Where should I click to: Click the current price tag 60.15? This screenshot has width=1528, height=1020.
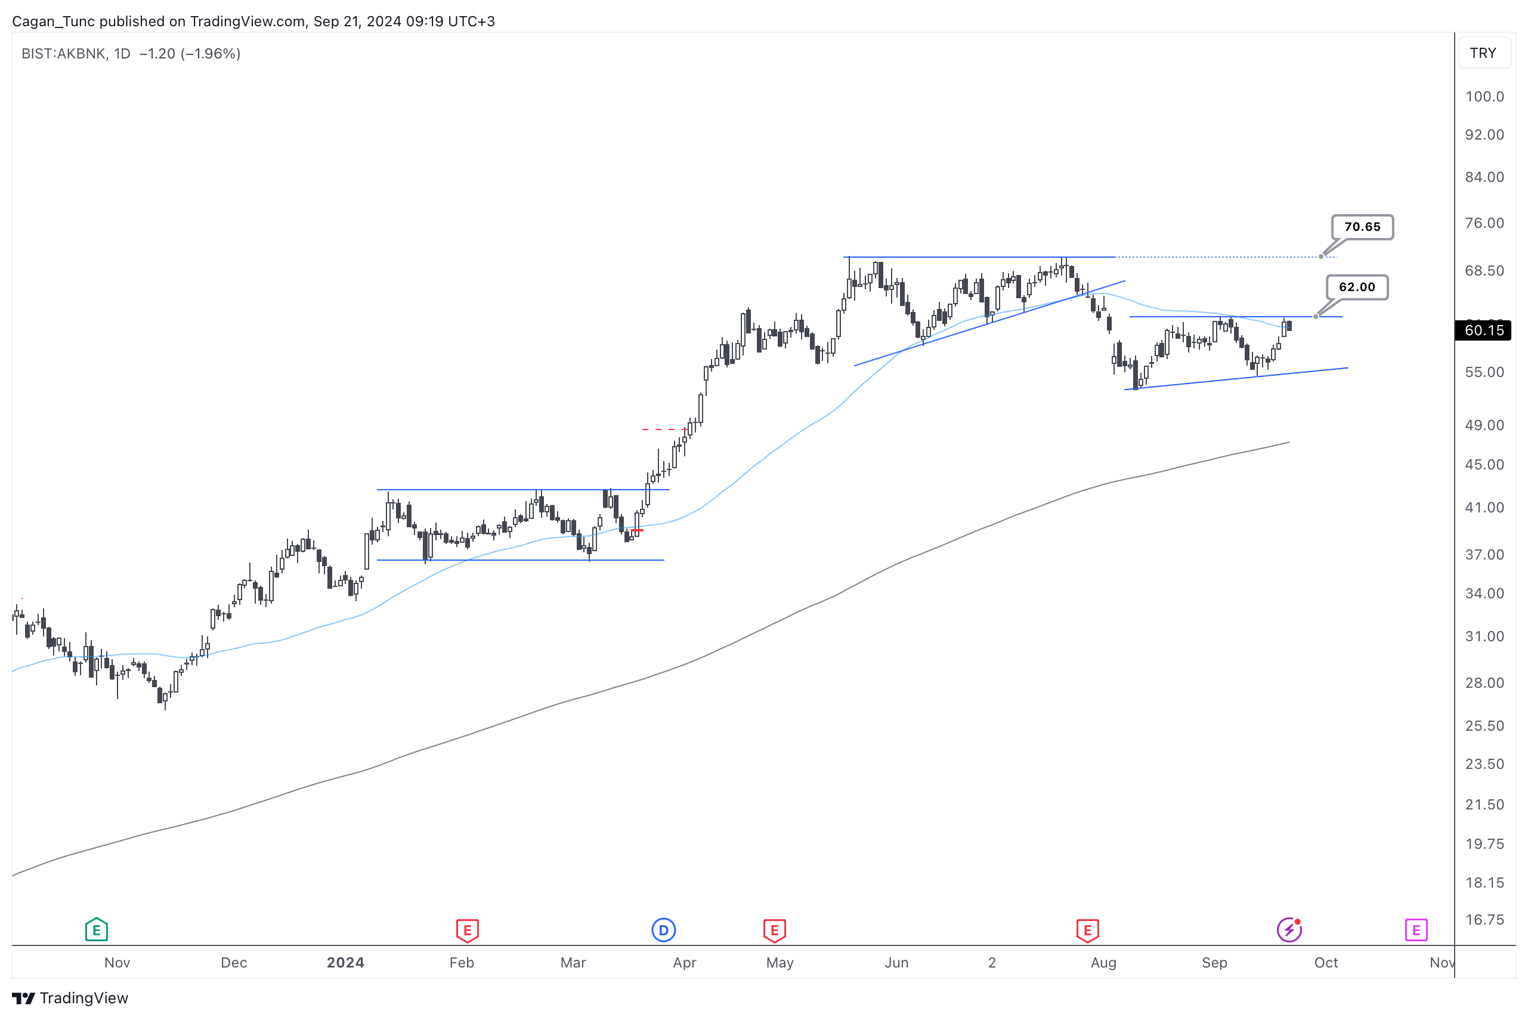point(1484,330)
